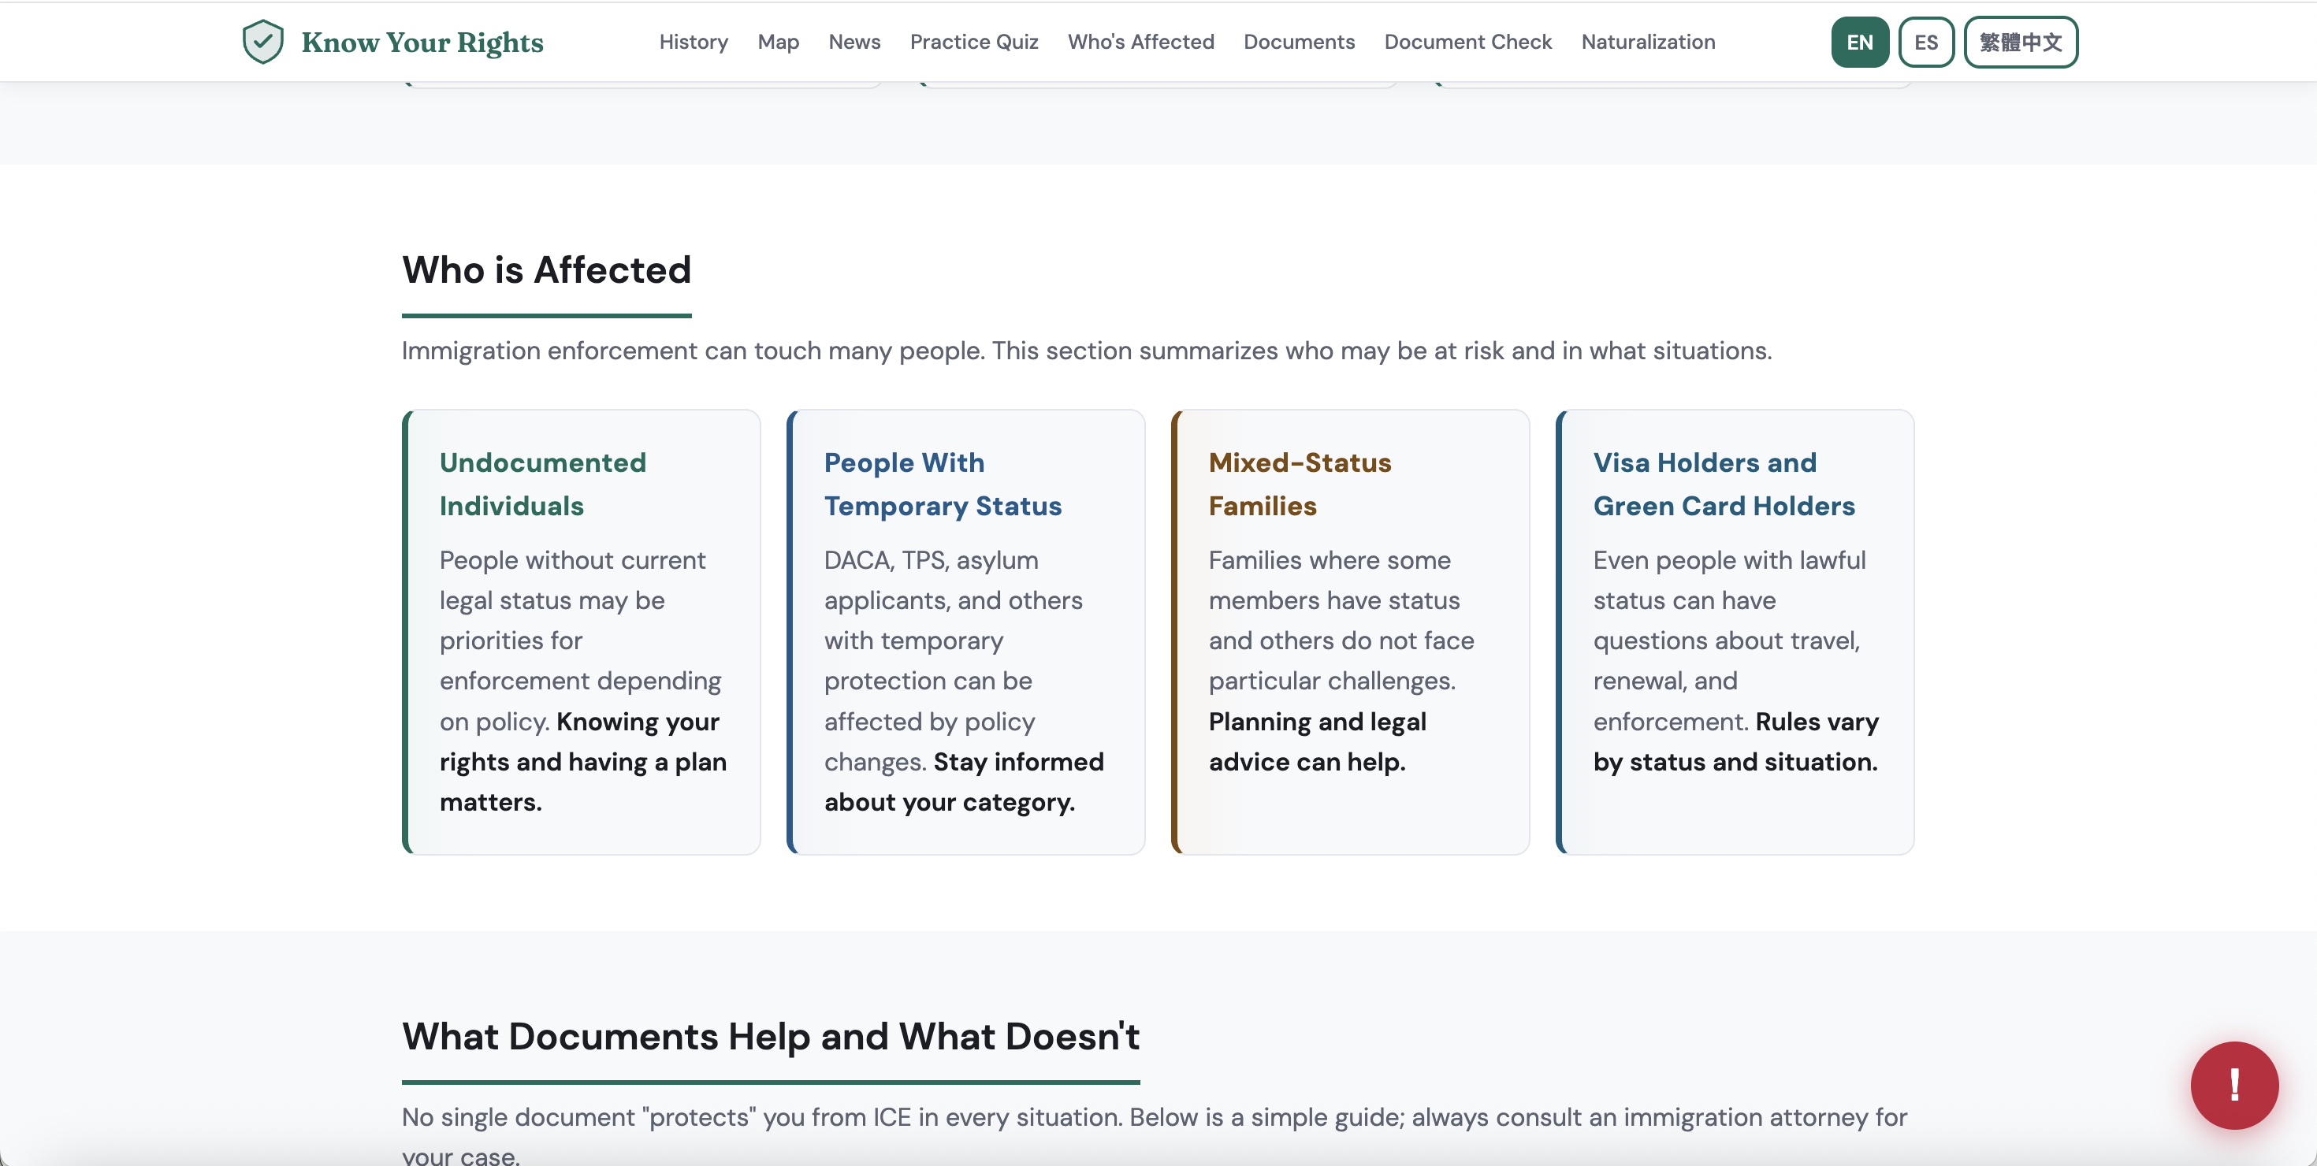Switch language to English (EN)

pos(1859,43)
